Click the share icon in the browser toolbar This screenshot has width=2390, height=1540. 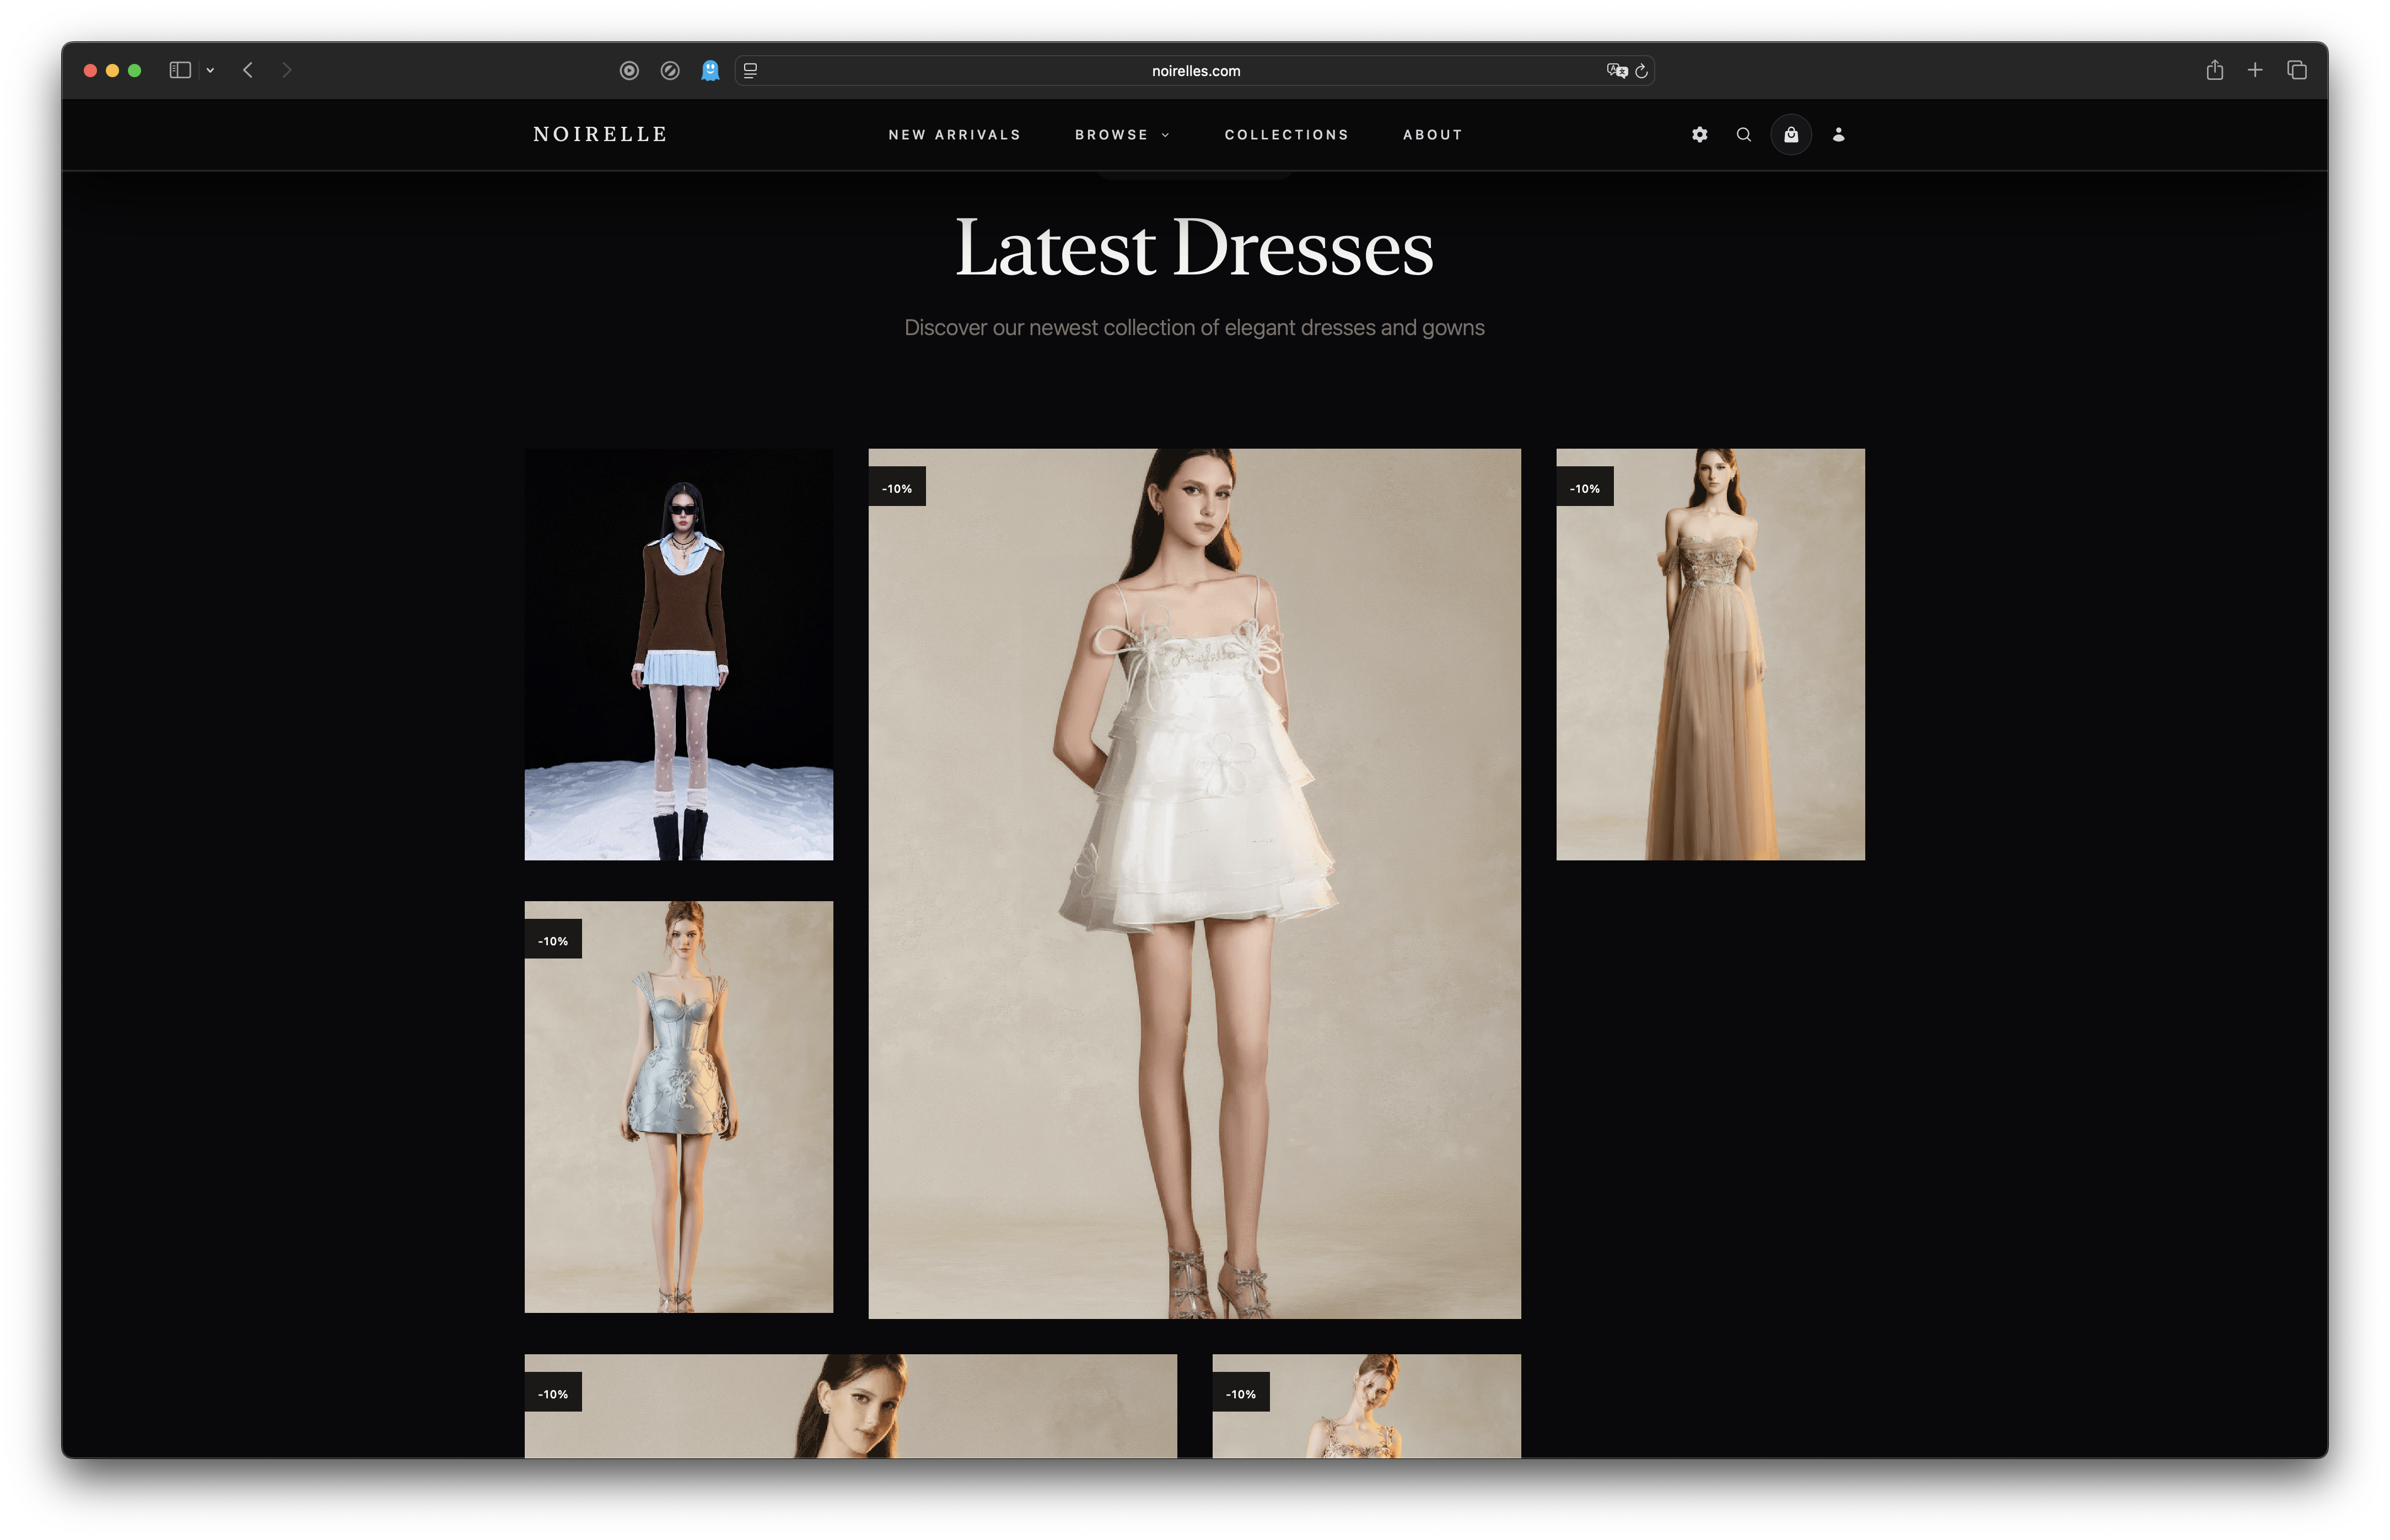2214,70
